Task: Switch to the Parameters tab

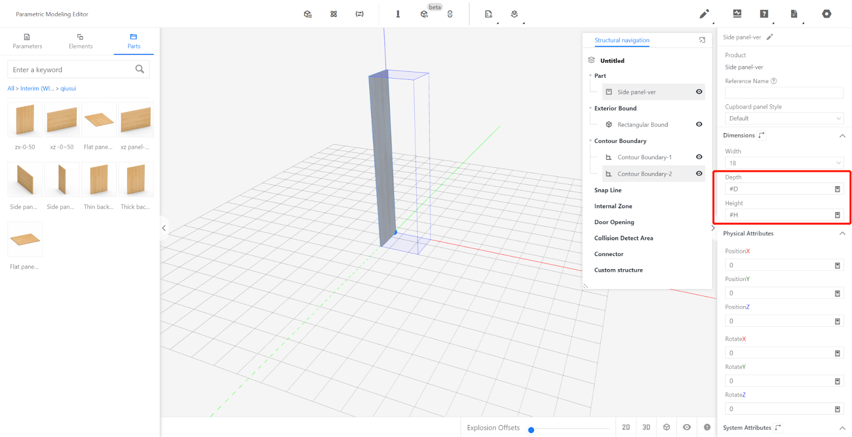Action: pos(27,41)
